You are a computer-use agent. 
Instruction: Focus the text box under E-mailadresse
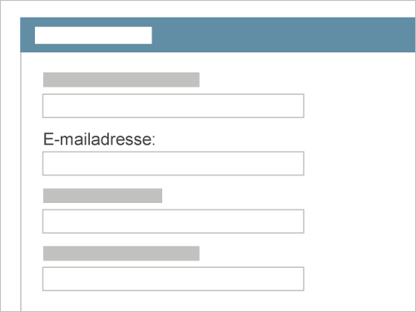[173, 163]
